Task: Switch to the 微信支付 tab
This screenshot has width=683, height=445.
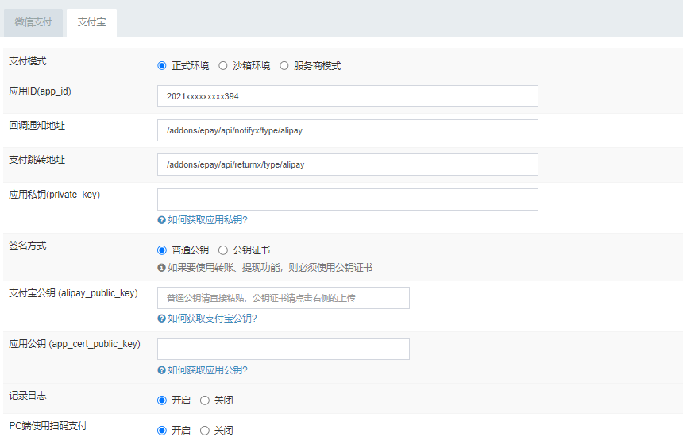Action: coord(33,22)
